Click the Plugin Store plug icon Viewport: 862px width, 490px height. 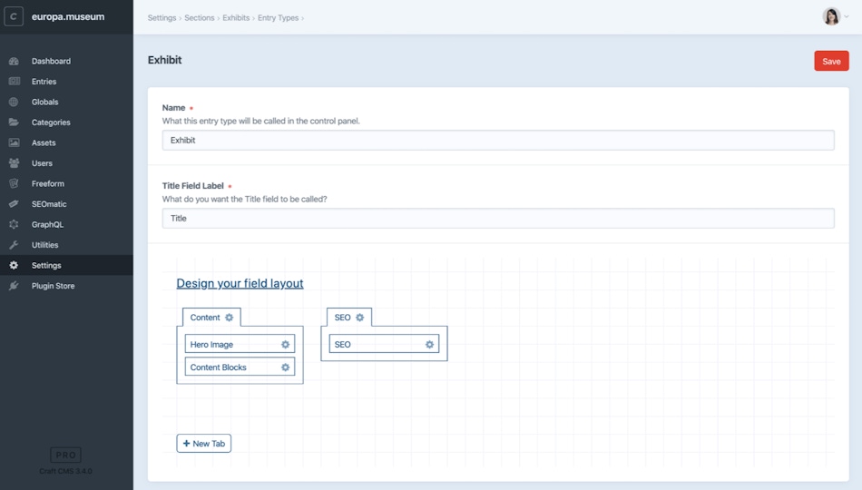tap(14, 286)
